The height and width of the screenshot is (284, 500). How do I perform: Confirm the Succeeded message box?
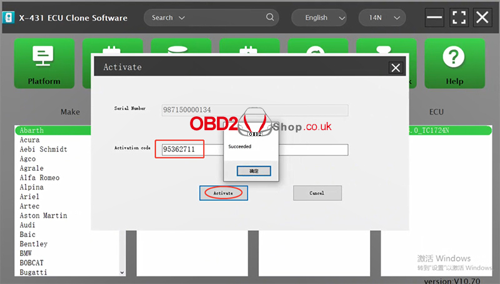click(254, 171)
